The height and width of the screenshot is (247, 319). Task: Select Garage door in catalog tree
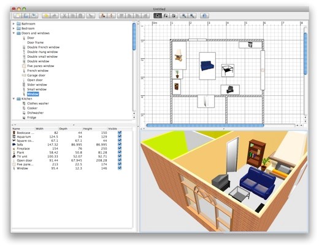(x=36, y=76)
